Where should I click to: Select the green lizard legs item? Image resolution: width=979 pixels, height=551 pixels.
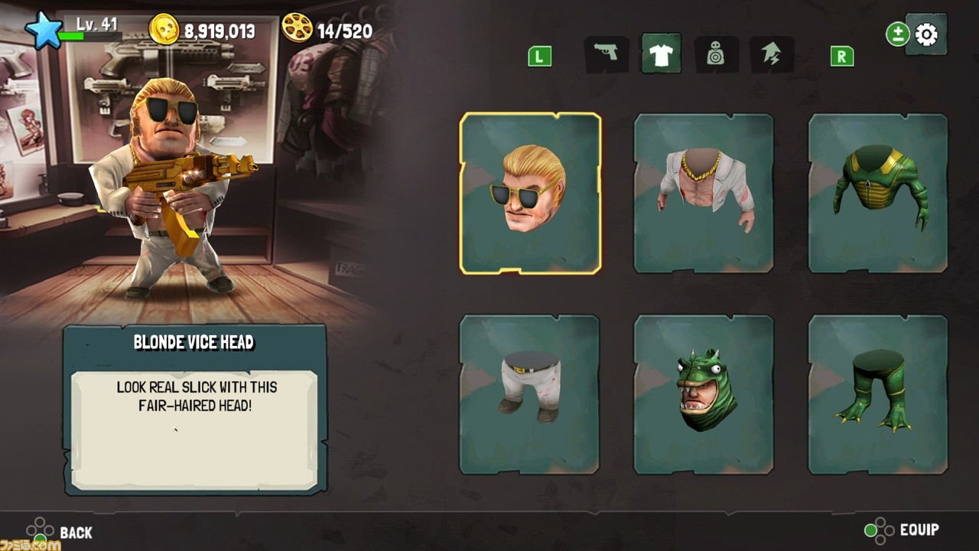click(878, 394)
